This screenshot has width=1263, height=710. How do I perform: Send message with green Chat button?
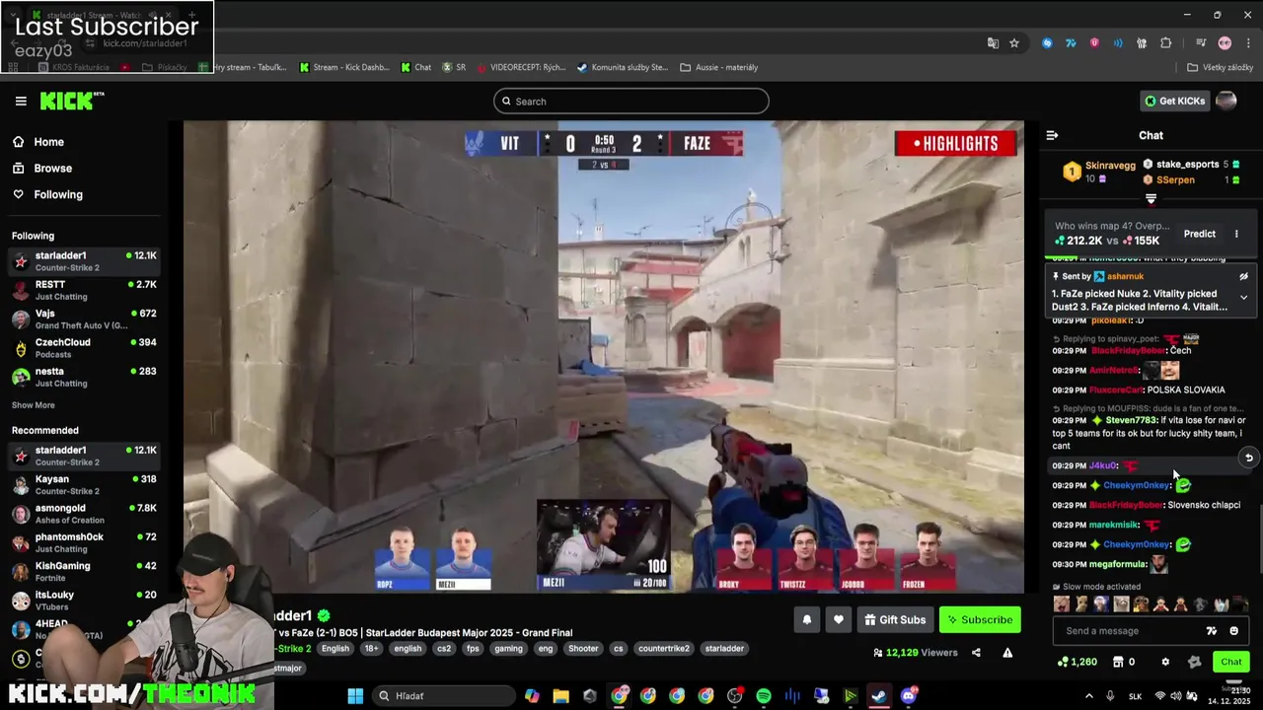1230,662
